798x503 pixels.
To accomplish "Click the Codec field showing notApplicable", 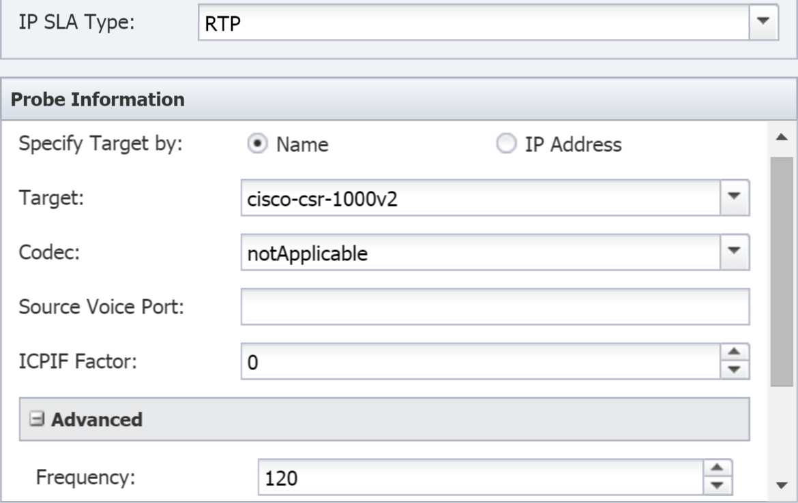I will click(x=481, y=251).
